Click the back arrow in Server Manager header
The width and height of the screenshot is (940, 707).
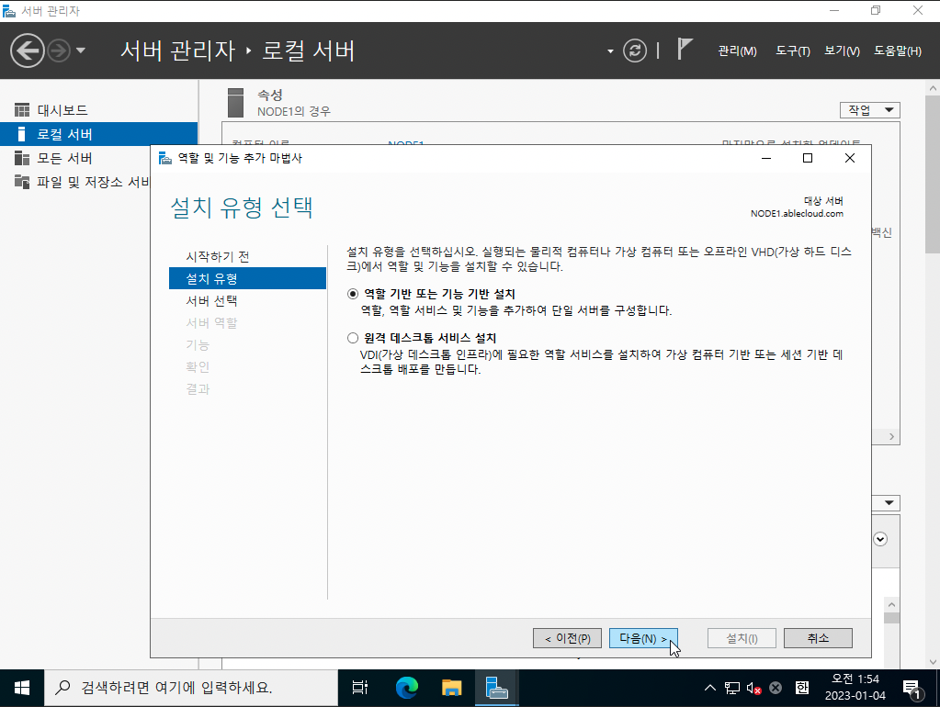(27, 50)
